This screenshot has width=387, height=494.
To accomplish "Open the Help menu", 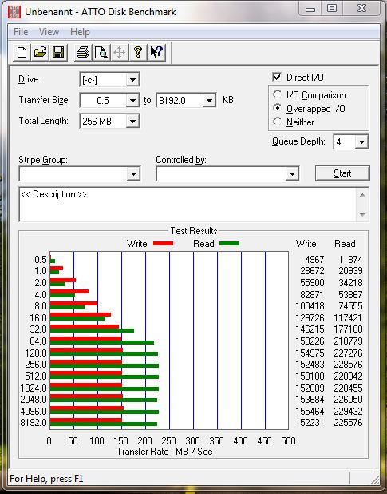I will [80, 32].
